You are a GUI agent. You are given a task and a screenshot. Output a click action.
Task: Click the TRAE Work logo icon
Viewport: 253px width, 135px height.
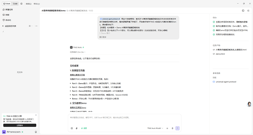pos(71,47)
